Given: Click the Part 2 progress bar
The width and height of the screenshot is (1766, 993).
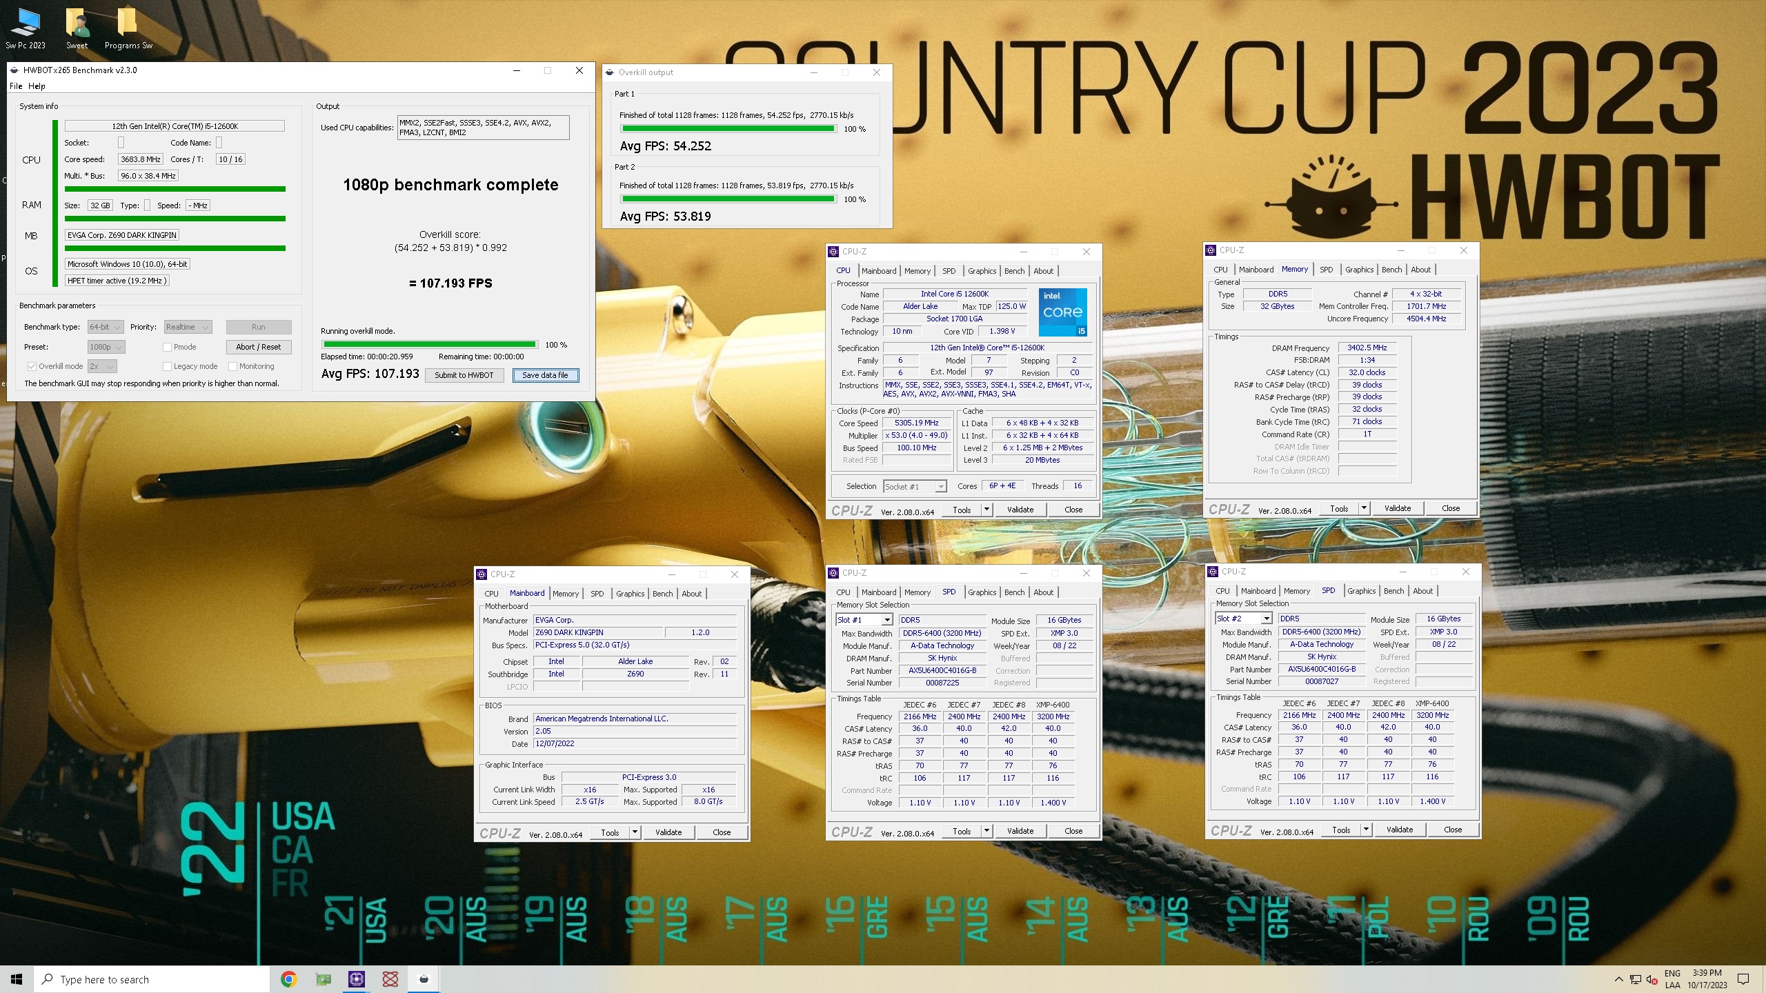Looking at the screenshot, I should tap(728, 199).
